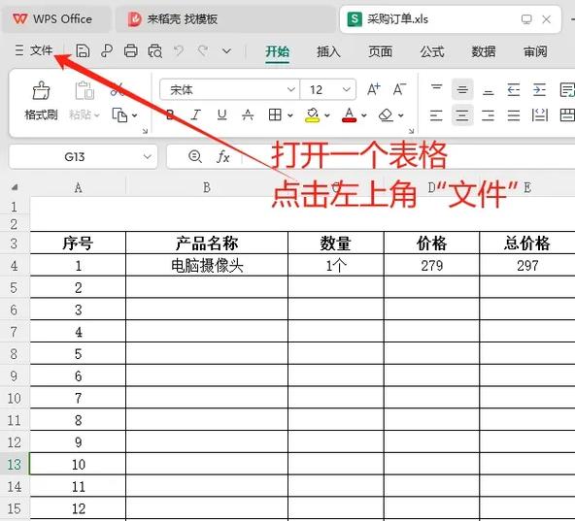Click cell with value 279
The height and width of the screenshot is (521, 575).
pyautogui.click(x=431, y=265)
